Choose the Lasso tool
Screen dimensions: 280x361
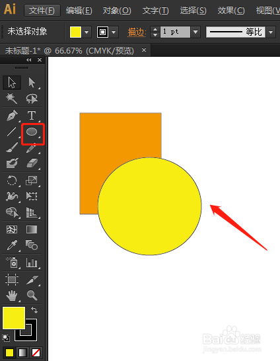[32, 99]
